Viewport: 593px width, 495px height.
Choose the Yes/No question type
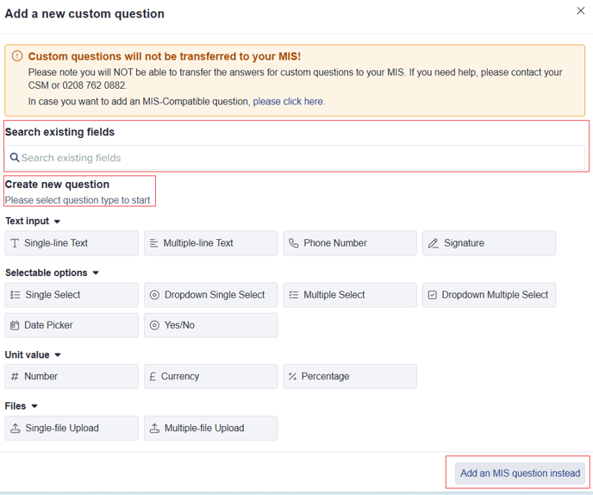[210, 325]
